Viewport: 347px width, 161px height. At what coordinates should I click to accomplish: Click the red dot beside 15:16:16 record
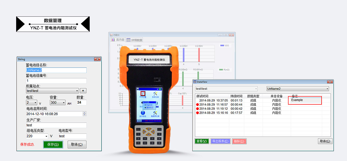pos(197,113)
